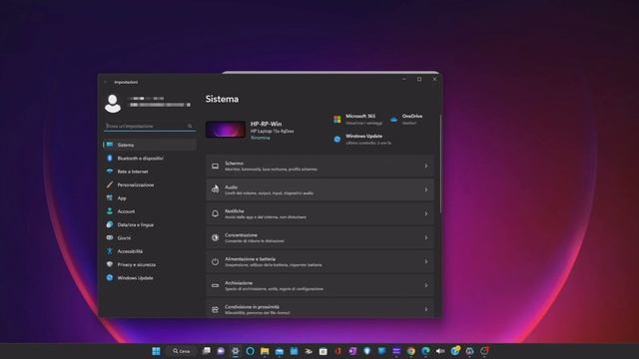Click the Giochi controller icon
The width and height of the screenshot is (639, 359).
110,237
